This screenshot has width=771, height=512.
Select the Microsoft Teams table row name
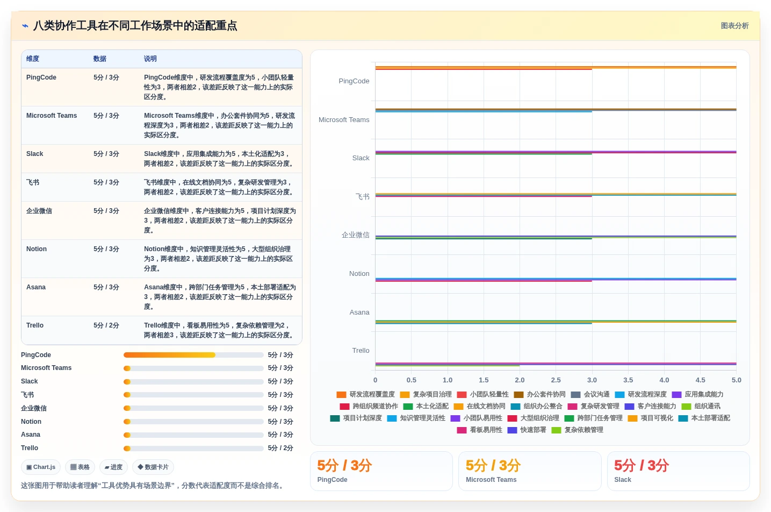(52, 116)
